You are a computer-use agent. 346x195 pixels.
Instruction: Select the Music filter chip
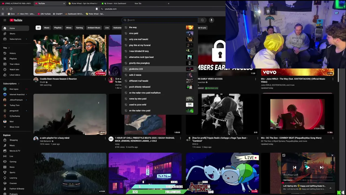tap(47, 28)
